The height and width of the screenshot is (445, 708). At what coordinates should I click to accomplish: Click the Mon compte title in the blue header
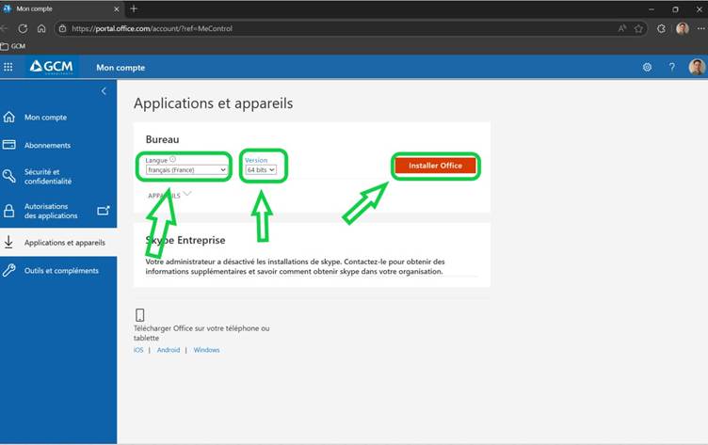click(121, 68)
